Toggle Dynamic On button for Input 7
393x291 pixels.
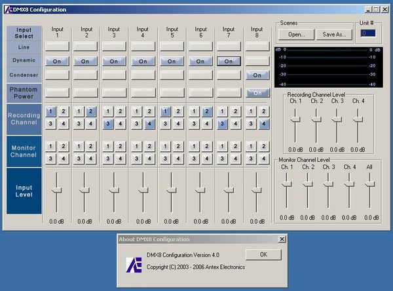229,61
